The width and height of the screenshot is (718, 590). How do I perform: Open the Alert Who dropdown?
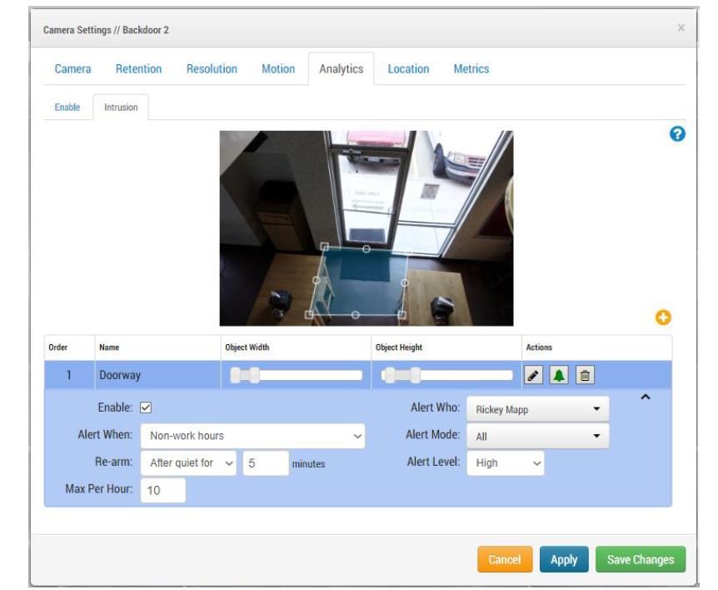[x=537, y=409]
